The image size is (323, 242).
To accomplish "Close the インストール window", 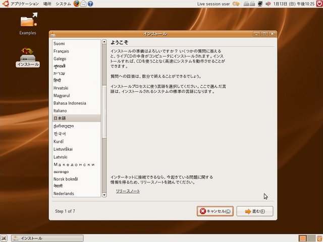I will point(272,34).
